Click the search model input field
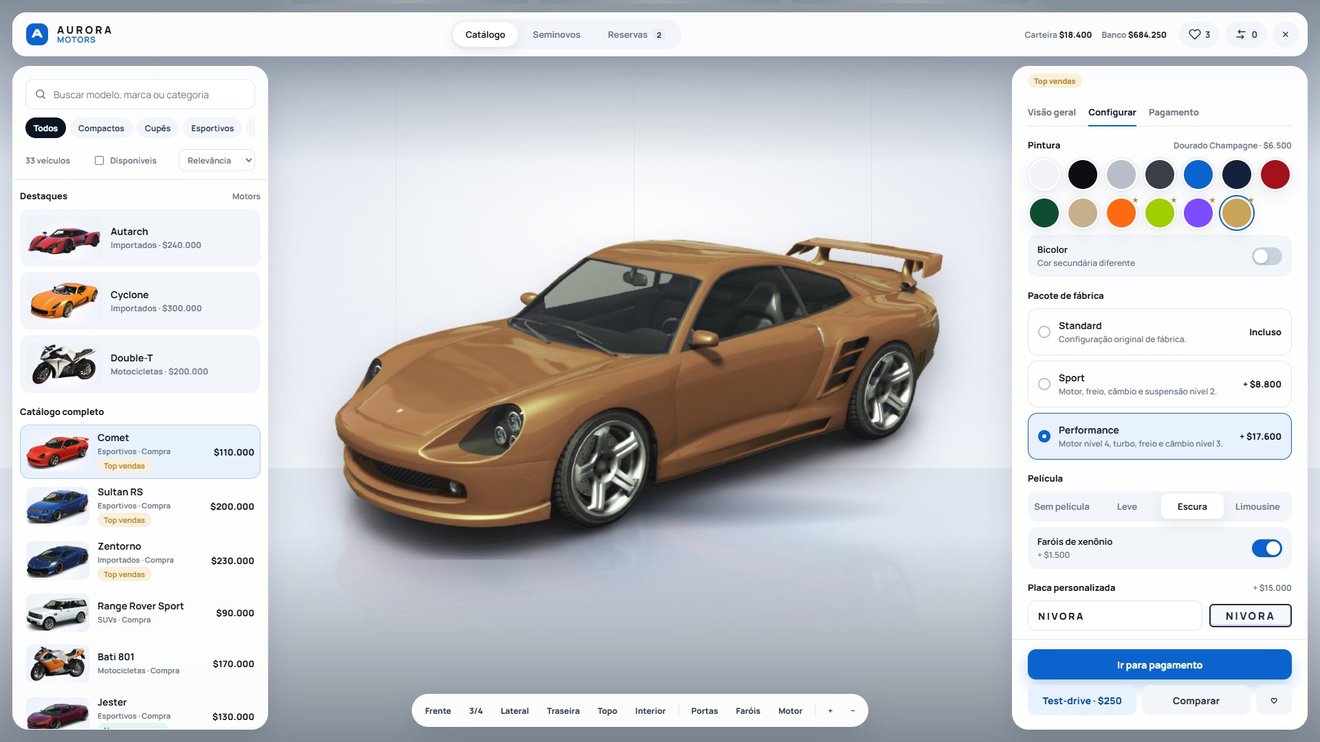The height and width of the screenshot is (742, 1320). pyautogui.click(x=140, y=94)
